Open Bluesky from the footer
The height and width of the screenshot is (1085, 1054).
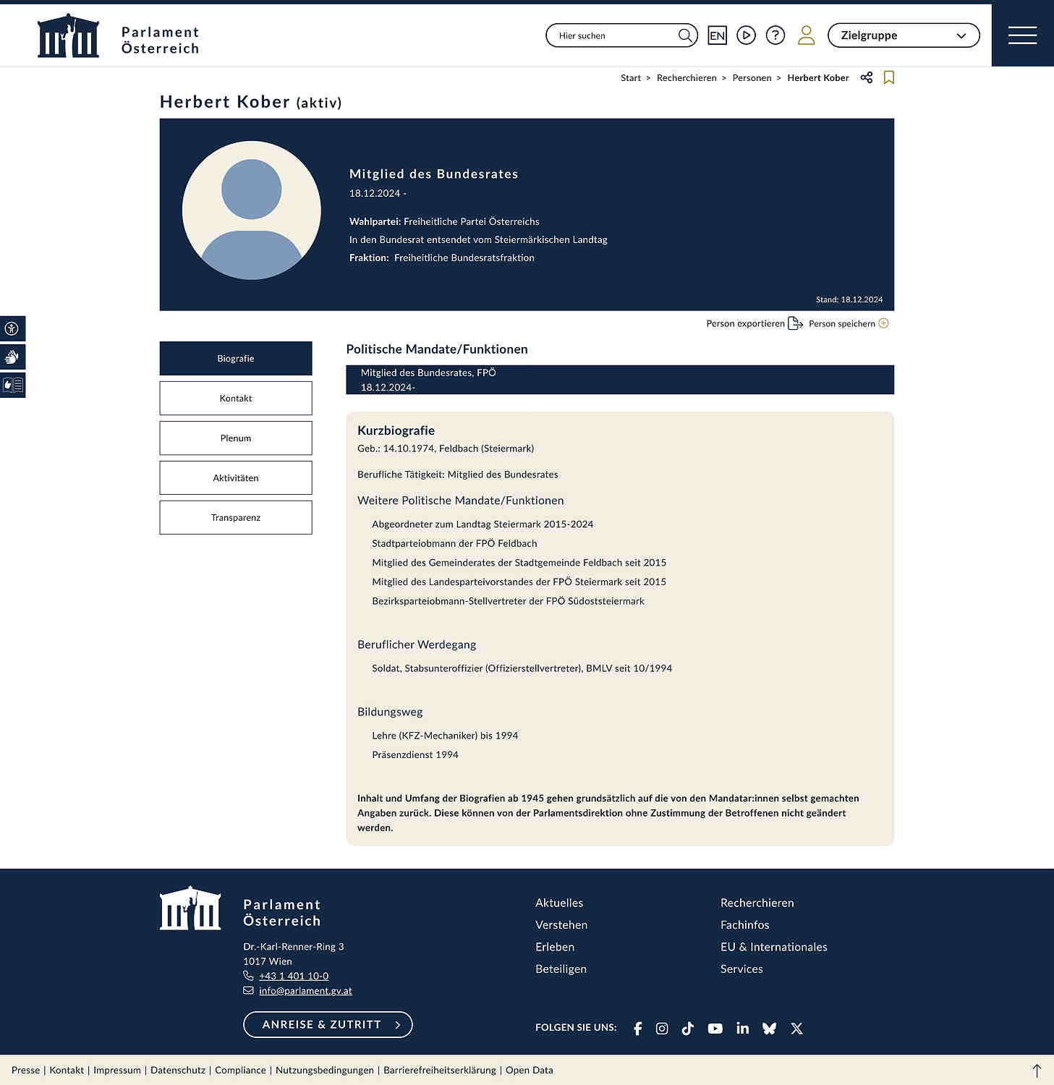point(769,1029)
